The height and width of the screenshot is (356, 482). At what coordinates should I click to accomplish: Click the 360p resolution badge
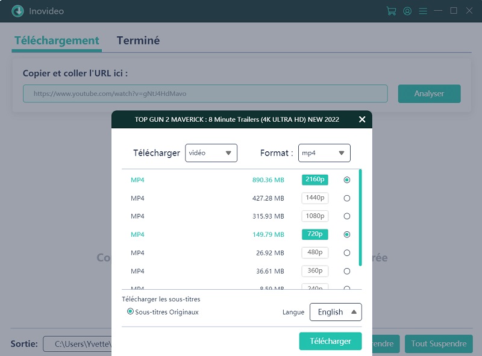click(x=315, y=271)
